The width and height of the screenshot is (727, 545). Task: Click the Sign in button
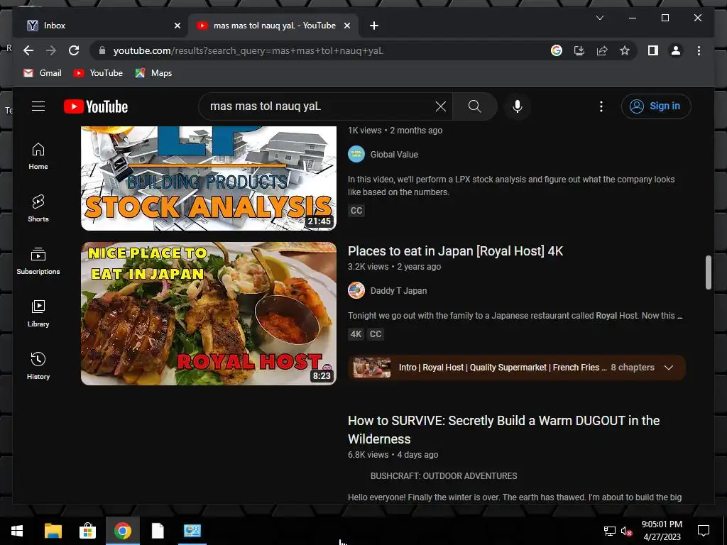click(x=656, y=106)
